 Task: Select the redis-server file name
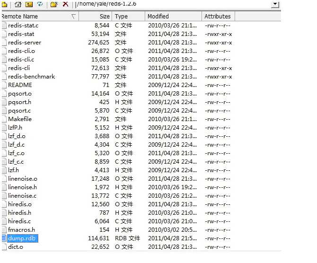[25, 43]
